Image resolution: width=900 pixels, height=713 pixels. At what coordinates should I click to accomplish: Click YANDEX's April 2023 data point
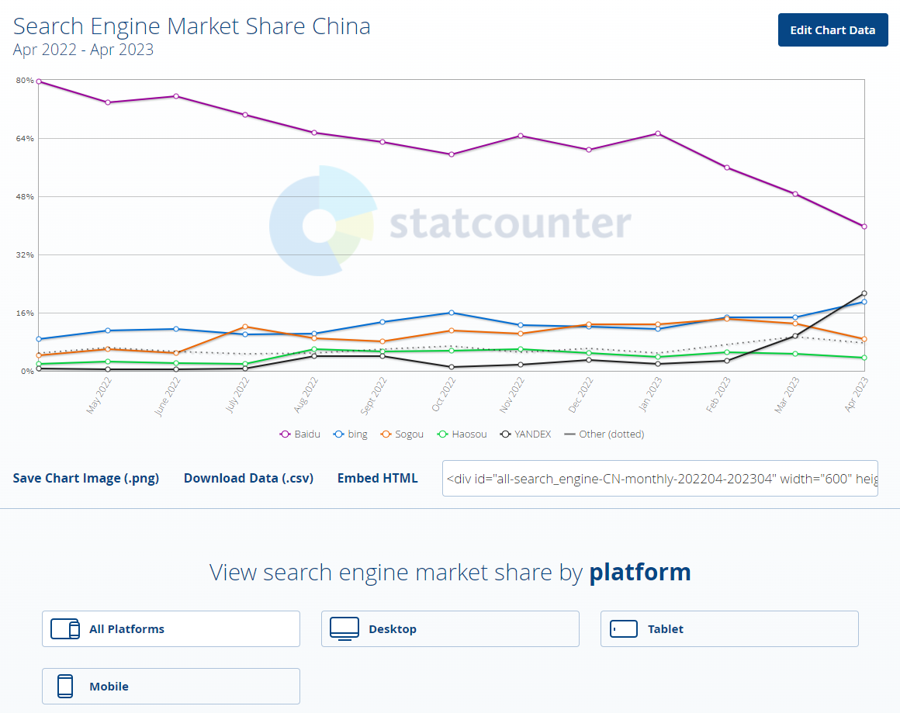point(864,293)
